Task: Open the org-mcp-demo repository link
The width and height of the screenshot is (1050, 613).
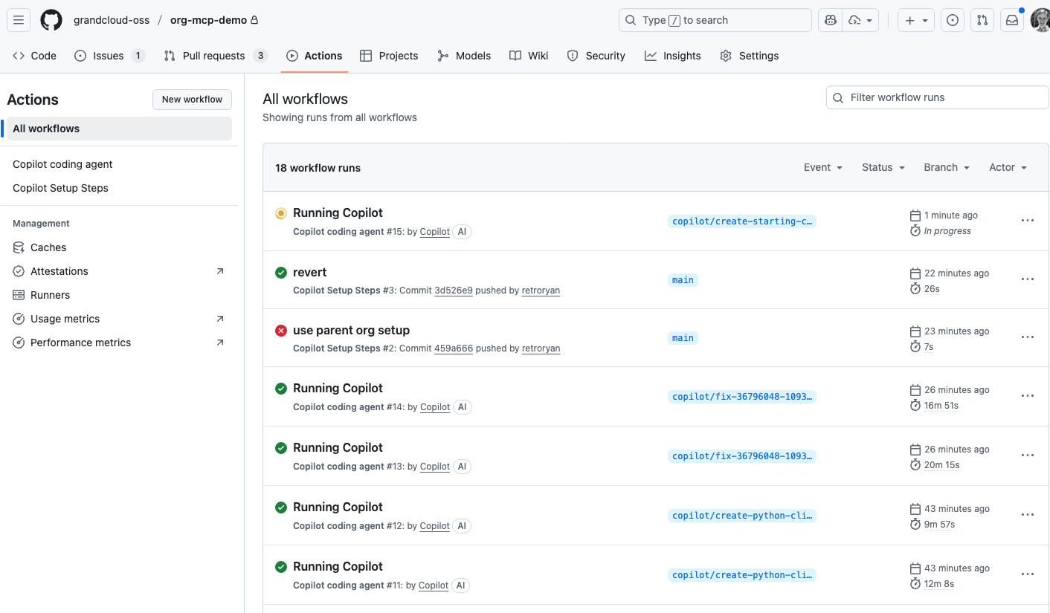Action: pyautogui.click(x=208, y=20)
